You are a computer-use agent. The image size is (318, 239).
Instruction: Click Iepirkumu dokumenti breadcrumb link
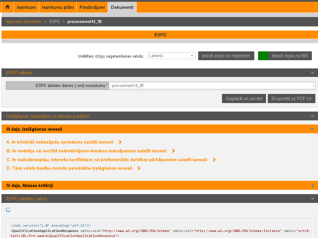(24, 22)
